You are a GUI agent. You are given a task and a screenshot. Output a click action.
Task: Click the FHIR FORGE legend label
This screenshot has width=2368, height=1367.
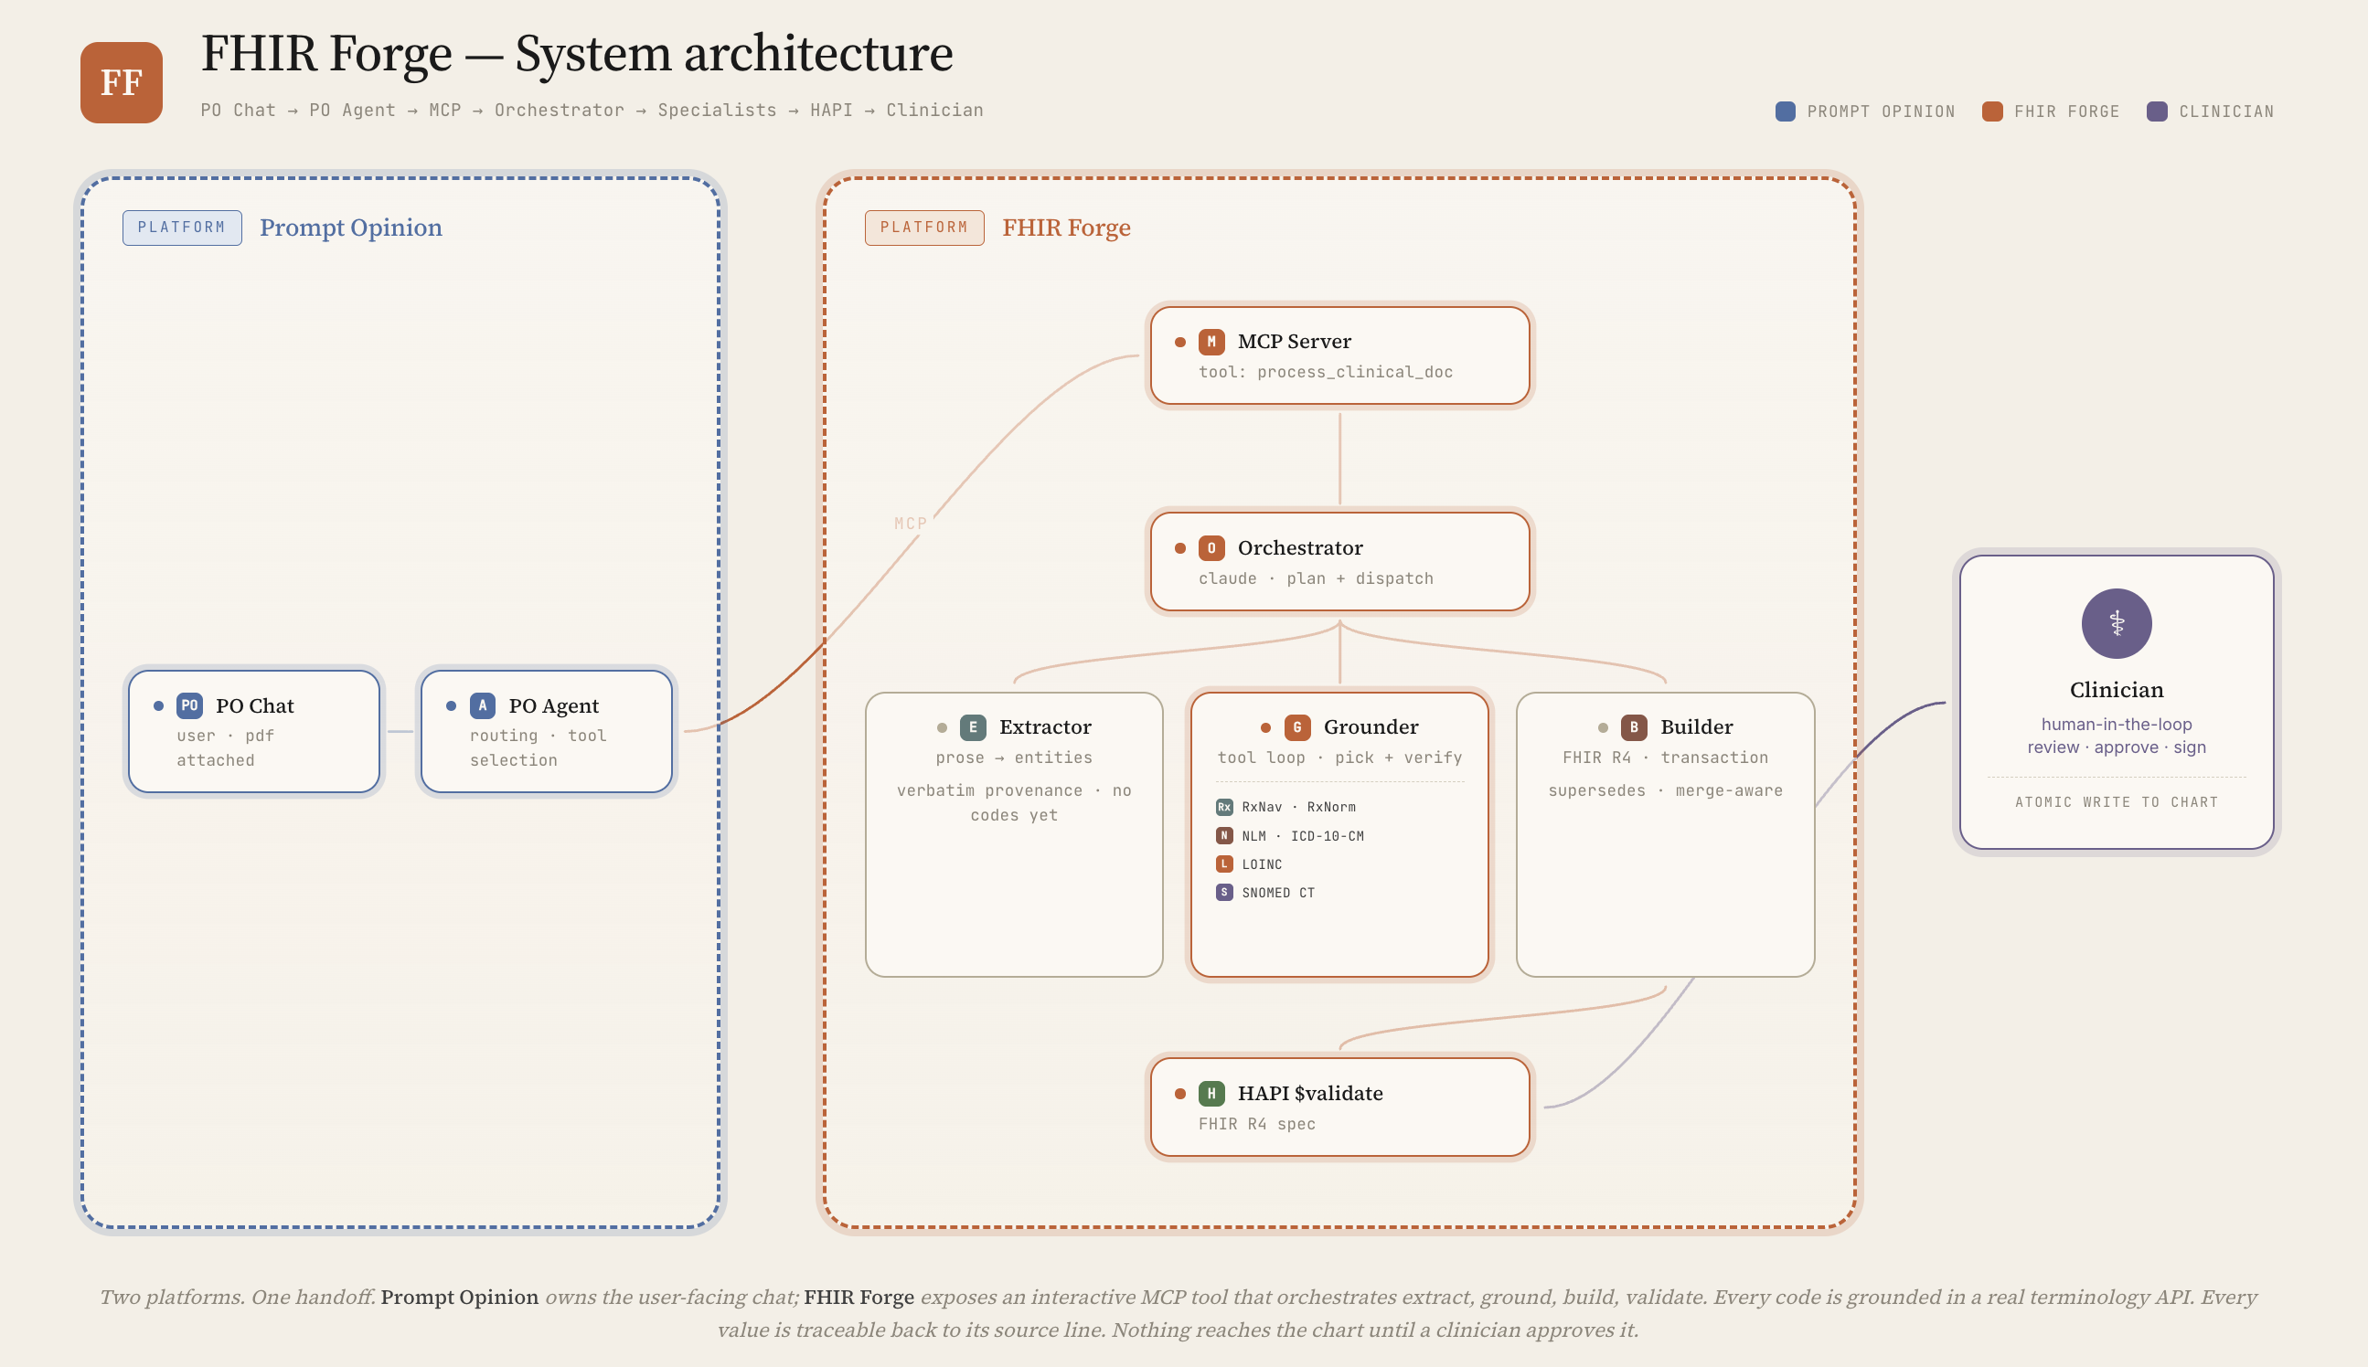[2066, 111]
